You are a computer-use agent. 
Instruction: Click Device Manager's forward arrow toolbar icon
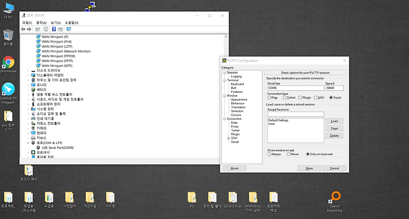coord(29,30)
